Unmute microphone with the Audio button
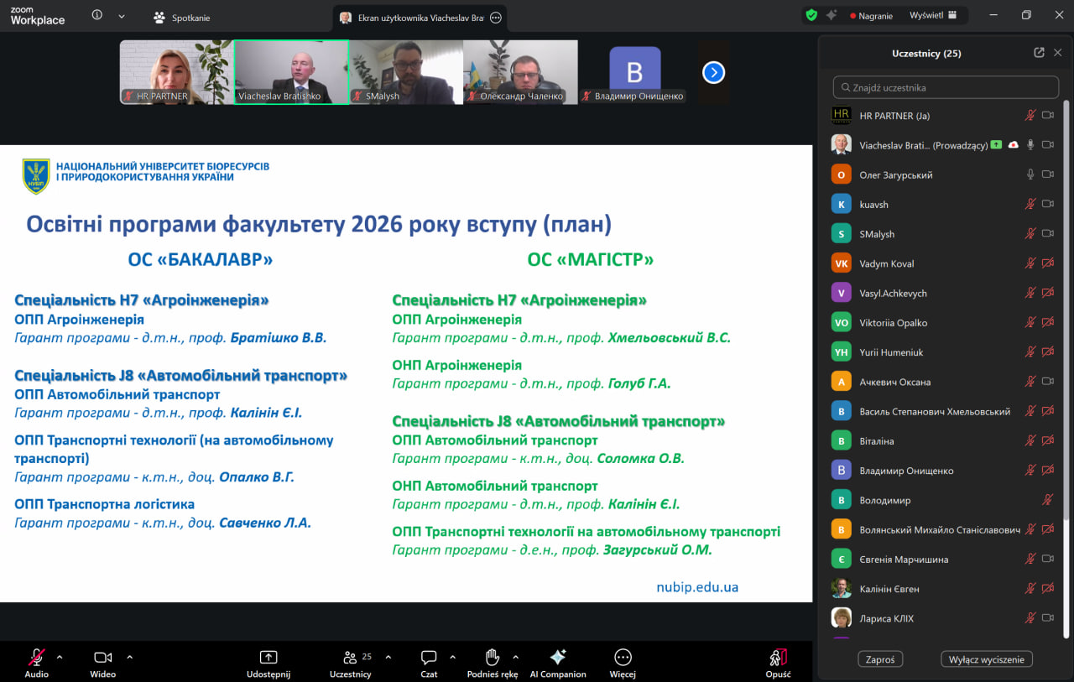Viewport: 1074px width, 682px height. [37, 658]
